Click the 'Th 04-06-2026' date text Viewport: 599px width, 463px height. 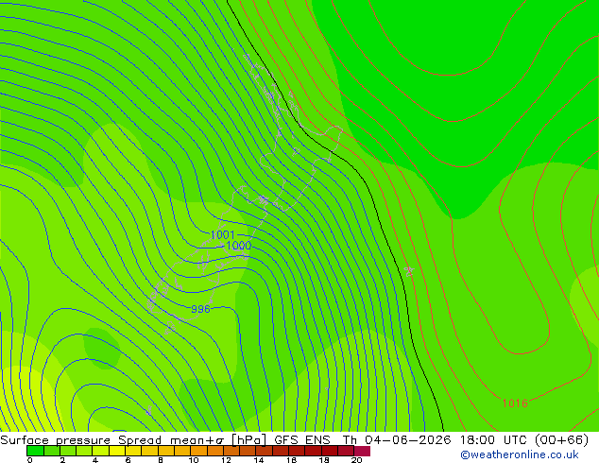[397, 440]
